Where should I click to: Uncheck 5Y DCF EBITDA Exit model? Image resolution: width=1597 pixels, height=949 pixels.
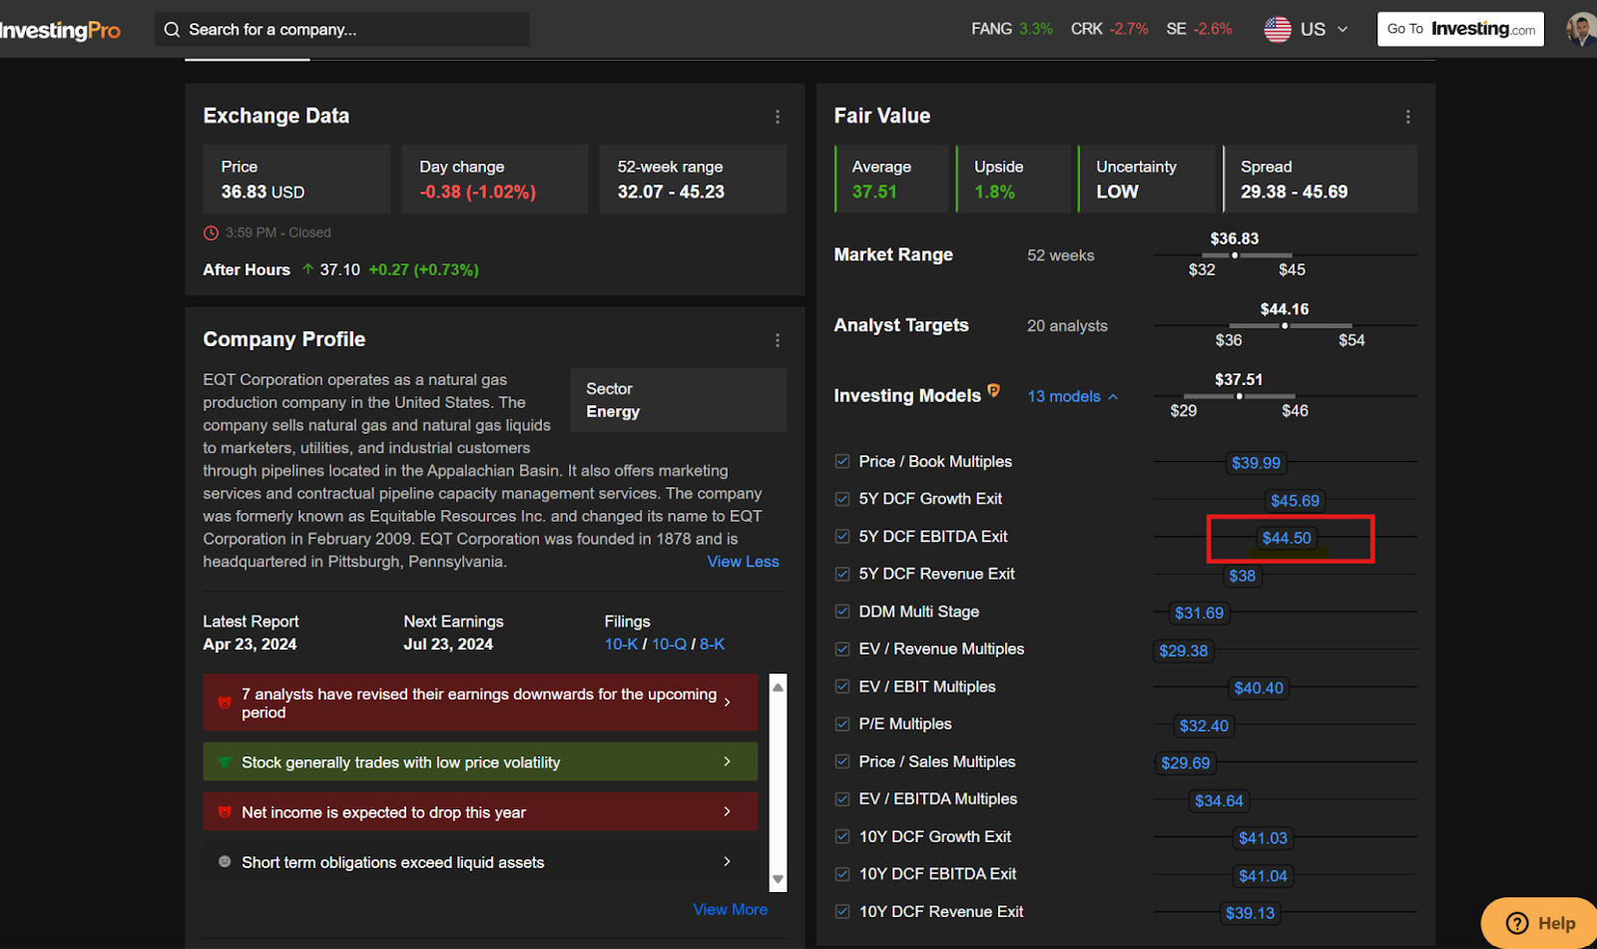click(x=842, y=536)
